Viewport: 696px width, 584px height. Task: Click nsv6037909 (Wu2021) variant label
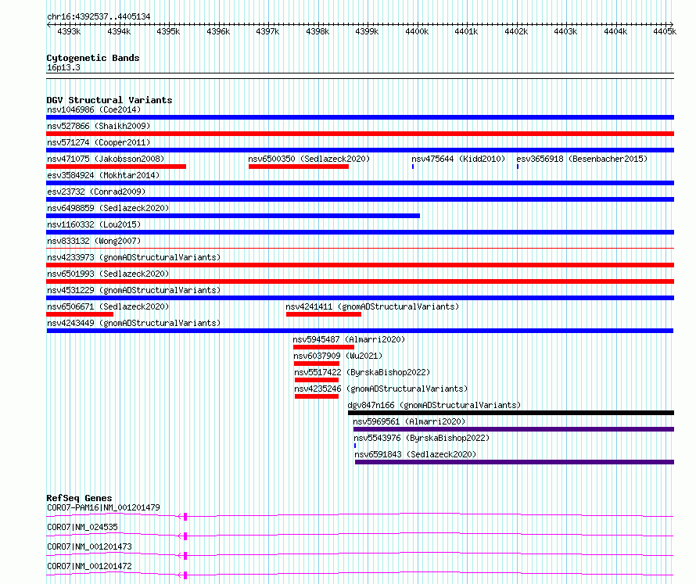tap(338, 356)
